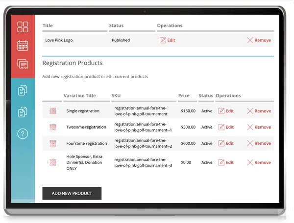Click the Variation Title column header

(x=79, y=96)
